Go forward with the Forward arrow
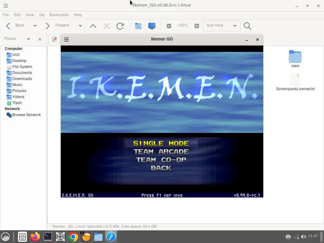Image resolution: width=324 pixels, height=243 pixels. [47, 26]
